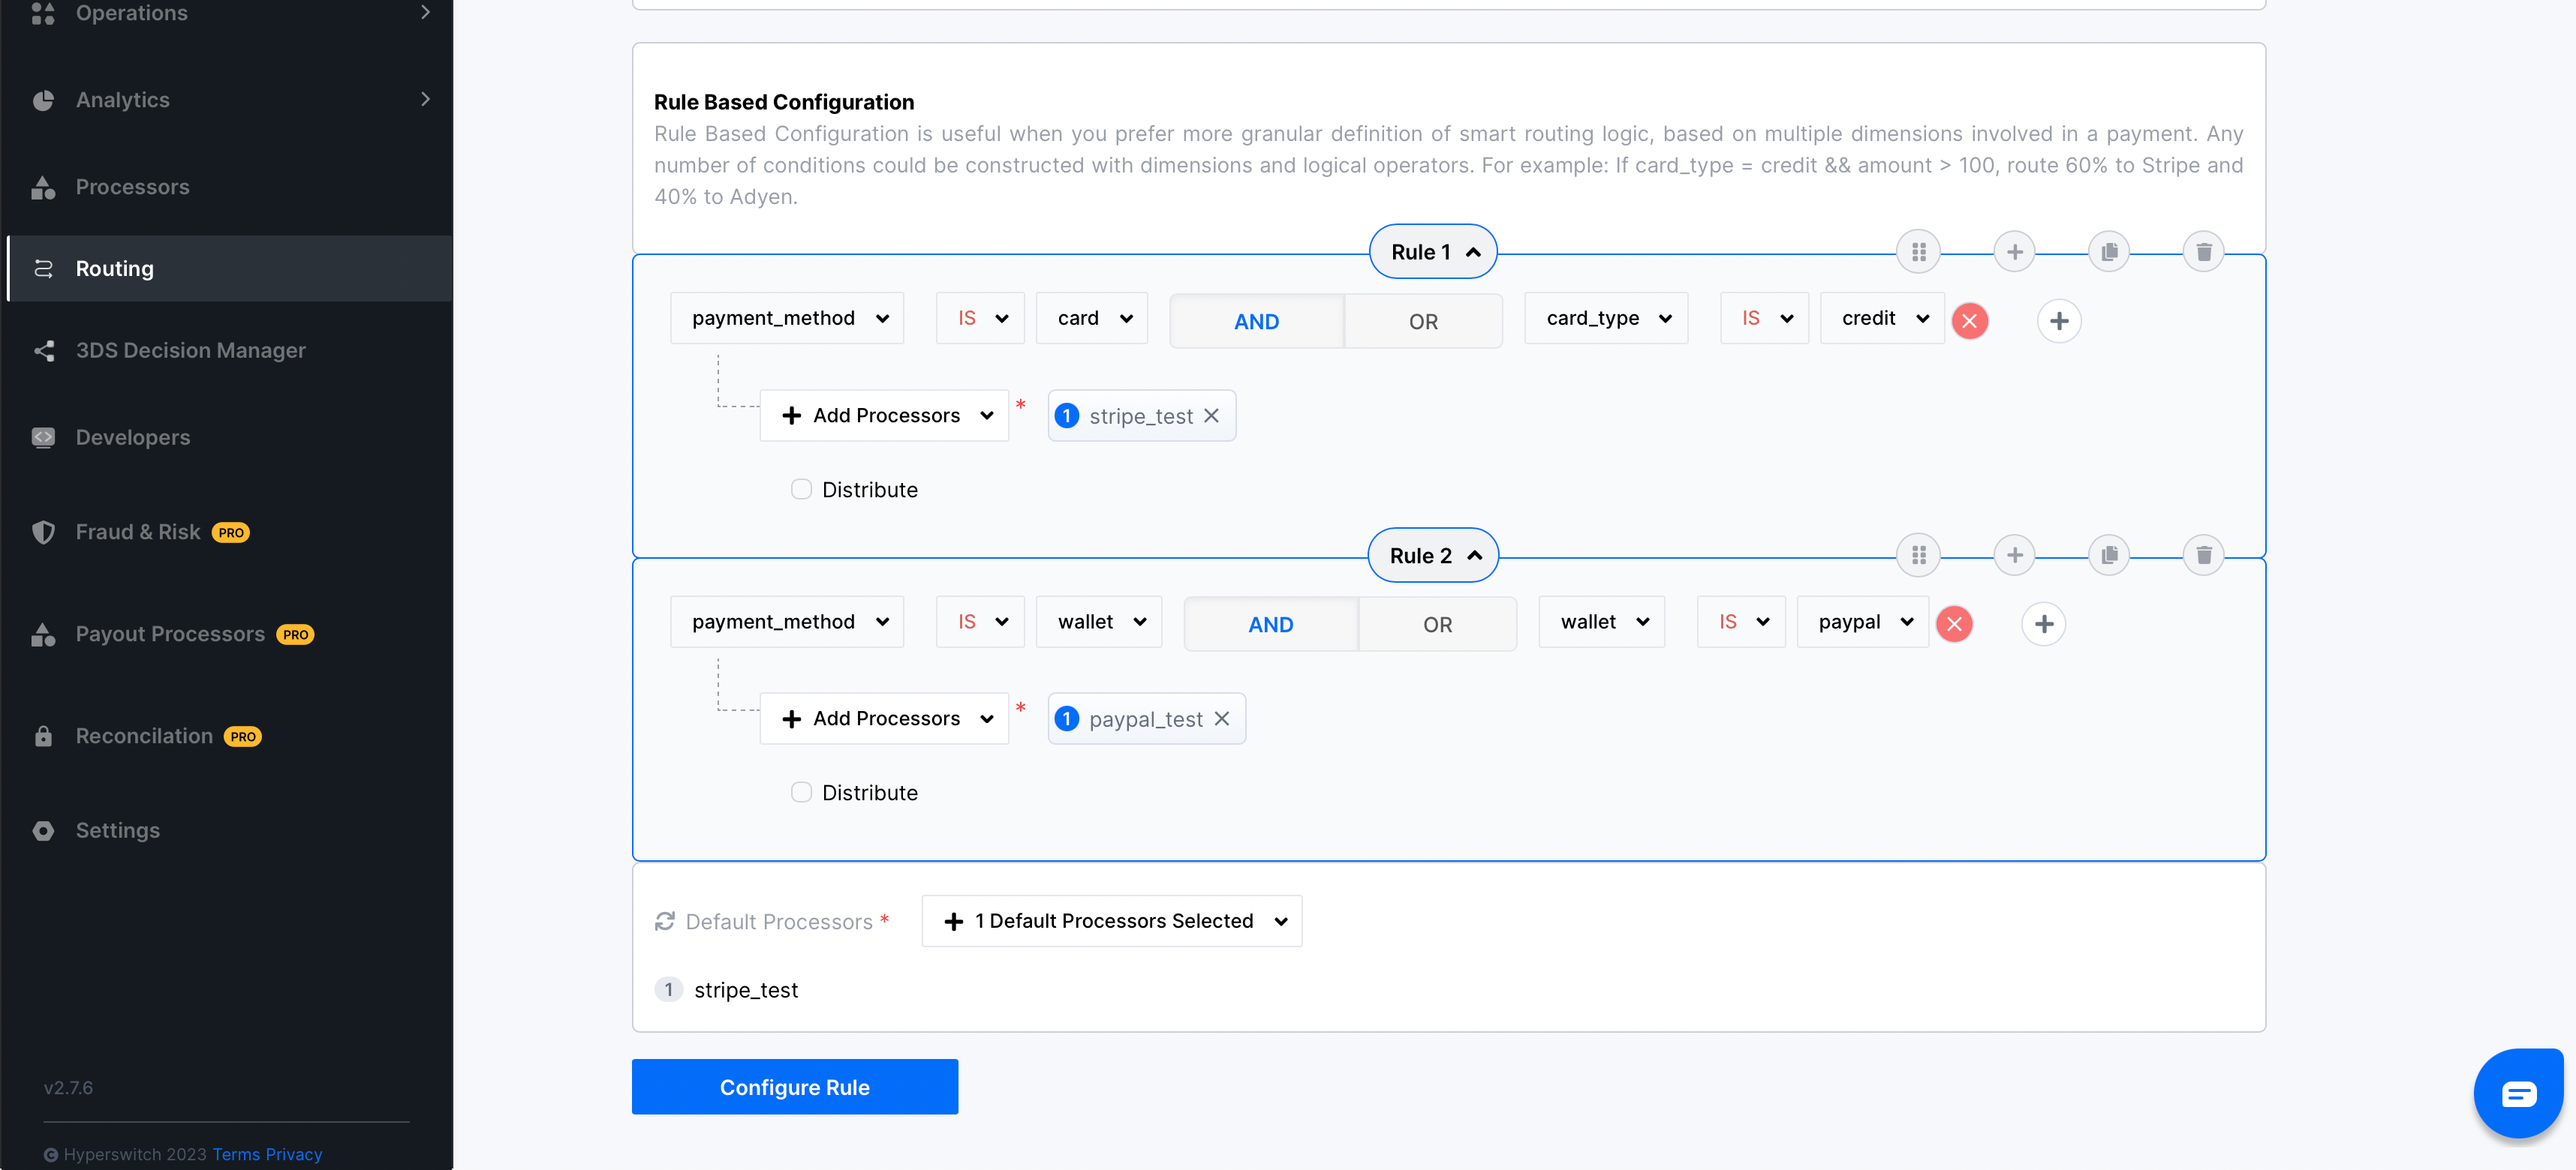Image resolution: width=2576 pixels, height=1170 pixels.
Task: Open Add Processors dropdown in Rule 2
Action: pos(884,718)
